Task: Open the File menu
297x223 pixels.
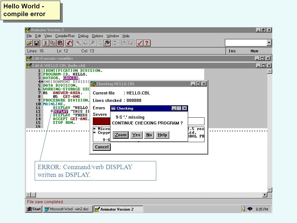Action: point(29,36)
